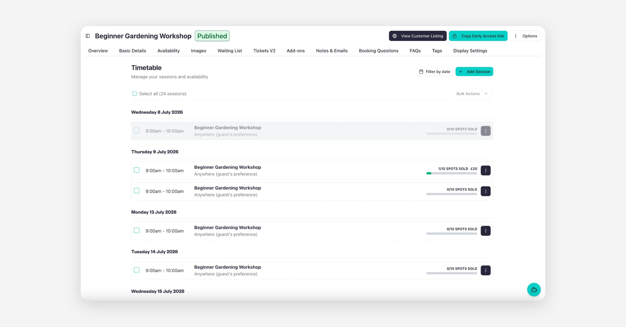Click the £20 price label

(474, 169)
